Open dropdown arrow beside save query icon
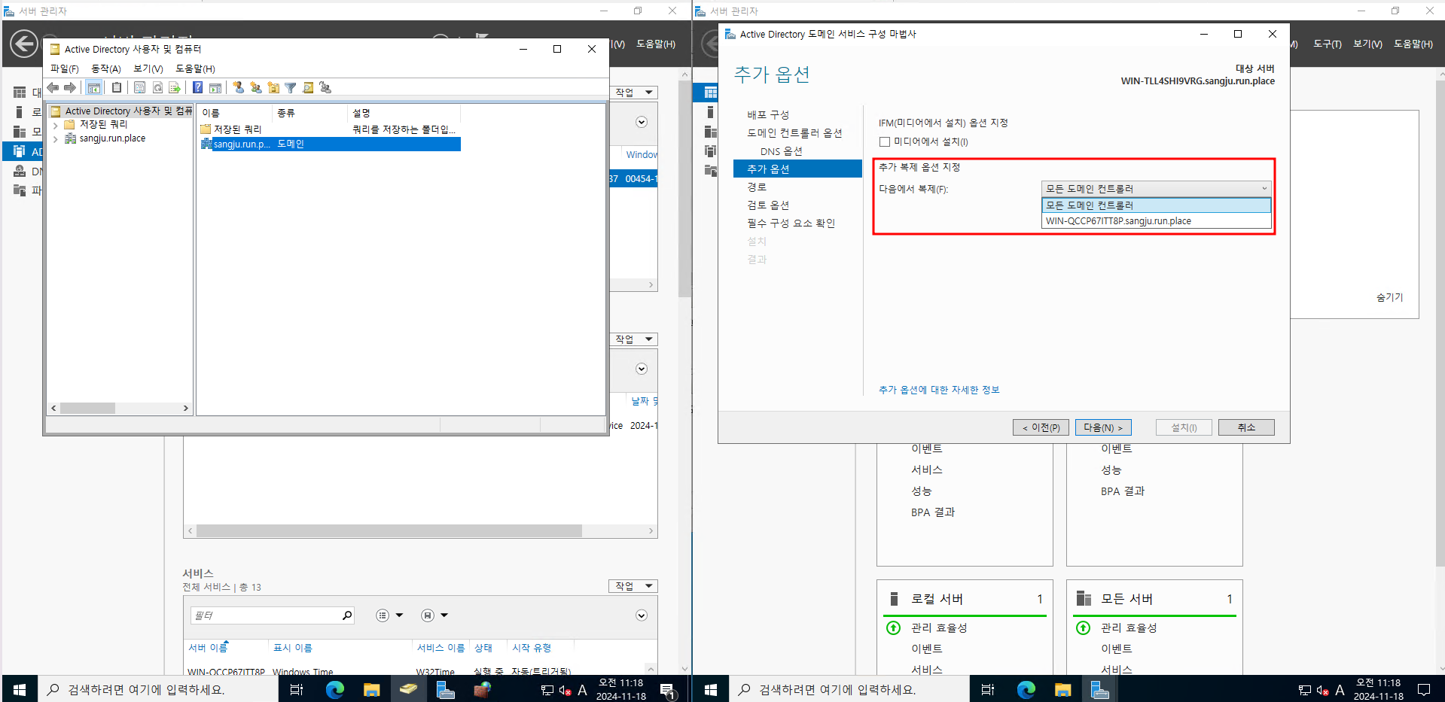Viewport: 1445px width, 702px height. tap(444, 615)
